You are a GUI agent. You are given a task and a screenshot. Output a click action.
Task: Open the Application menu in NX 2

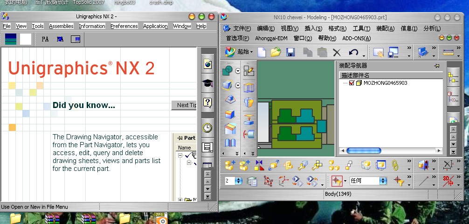coord(156,26)
